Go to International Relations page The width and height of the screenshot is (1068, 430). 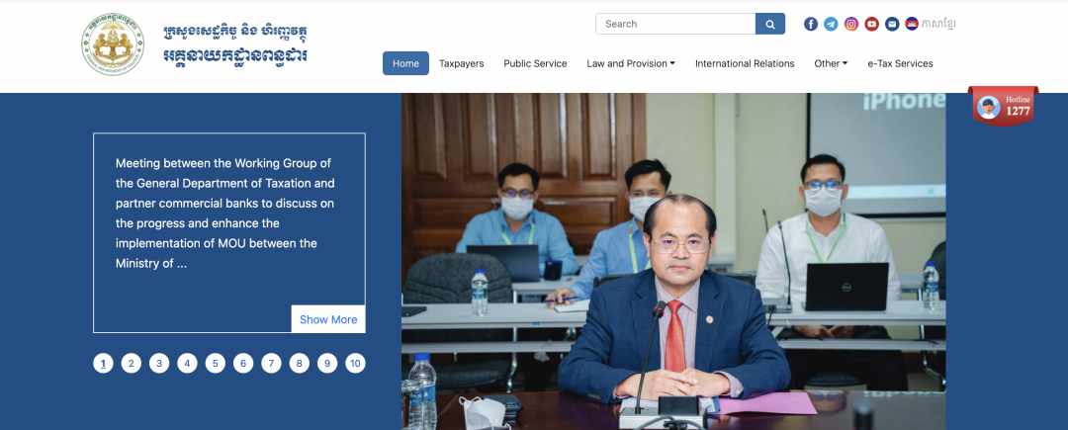[x=745, y=63]
